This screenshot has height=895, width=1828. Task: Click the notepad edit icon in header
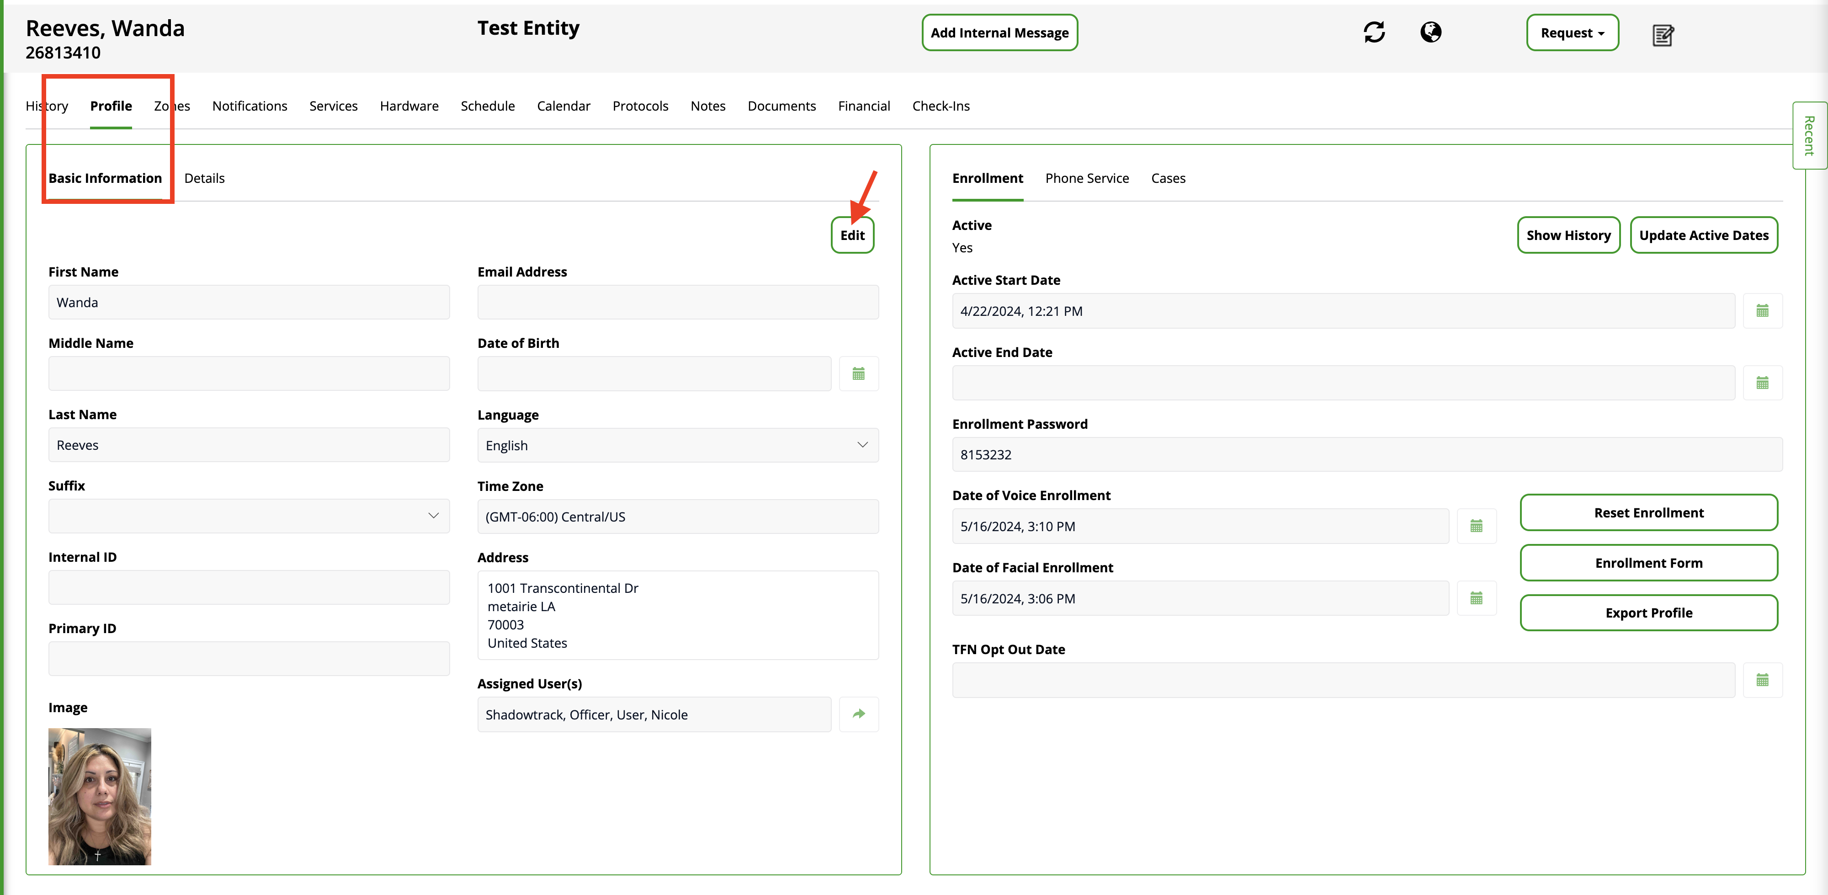[x=1663, y=35]
